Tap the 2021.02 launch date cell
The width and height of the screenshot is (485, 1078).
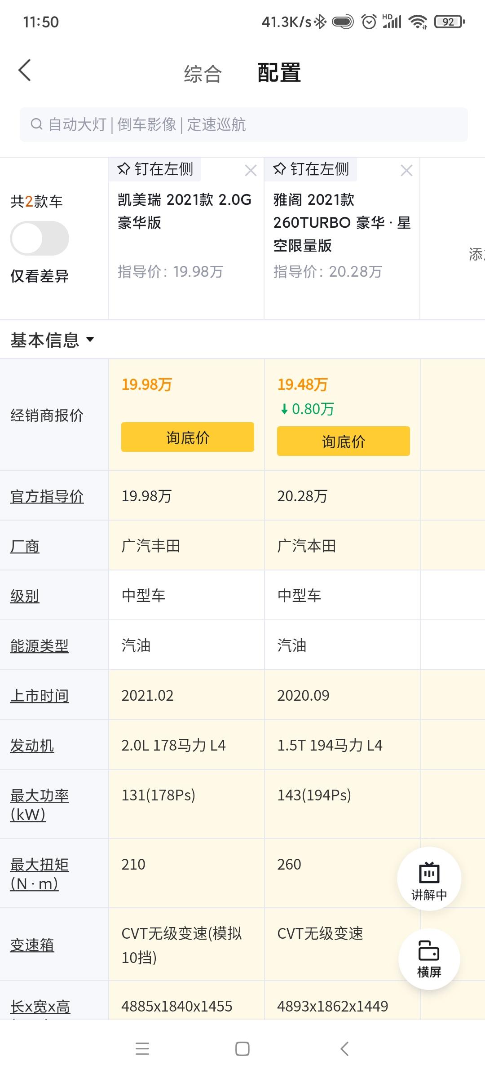point(186,695)
